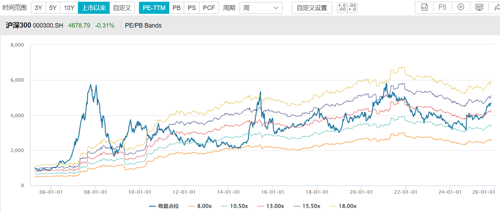Decrease decimal places icon

tap(352, 8)
